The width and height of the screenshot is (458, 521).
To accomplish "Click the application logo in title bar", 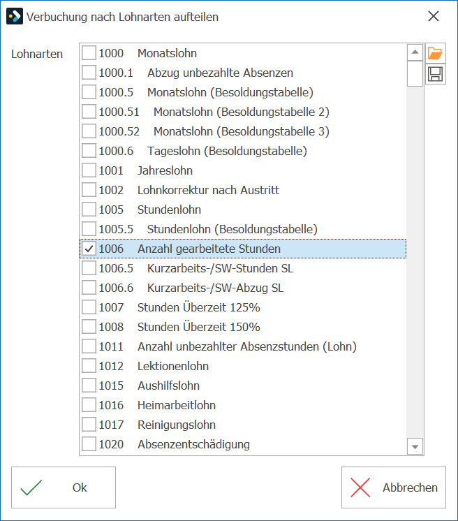I will [15, 16].
